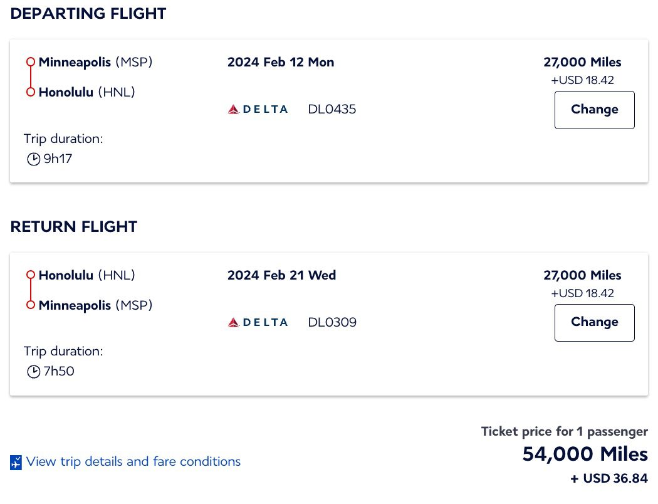Click the DEPARTING FLIGHT heading
Screen dimensions: 658x504
[x=88, y=13]
